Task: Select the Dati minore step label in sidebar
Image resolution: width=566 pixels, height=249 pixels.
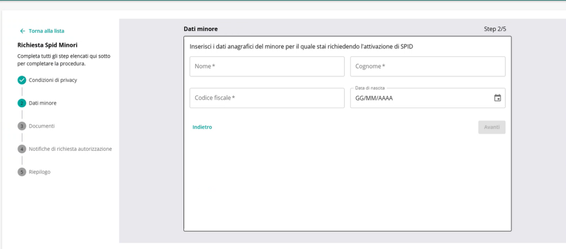Action: (43, 103)
